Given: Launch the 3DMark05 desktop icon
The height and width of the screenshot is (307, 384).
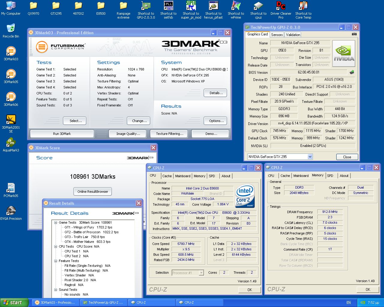Looking at the screenshot, I should (11, 77).
